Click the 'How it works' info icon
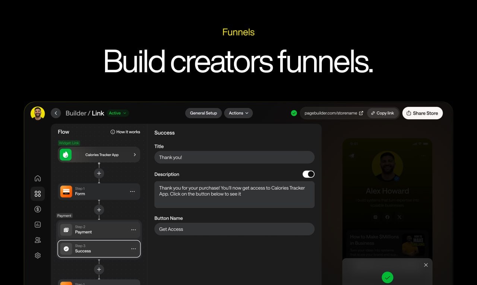Viewport: 477px width, 285px height. point(112,132)
